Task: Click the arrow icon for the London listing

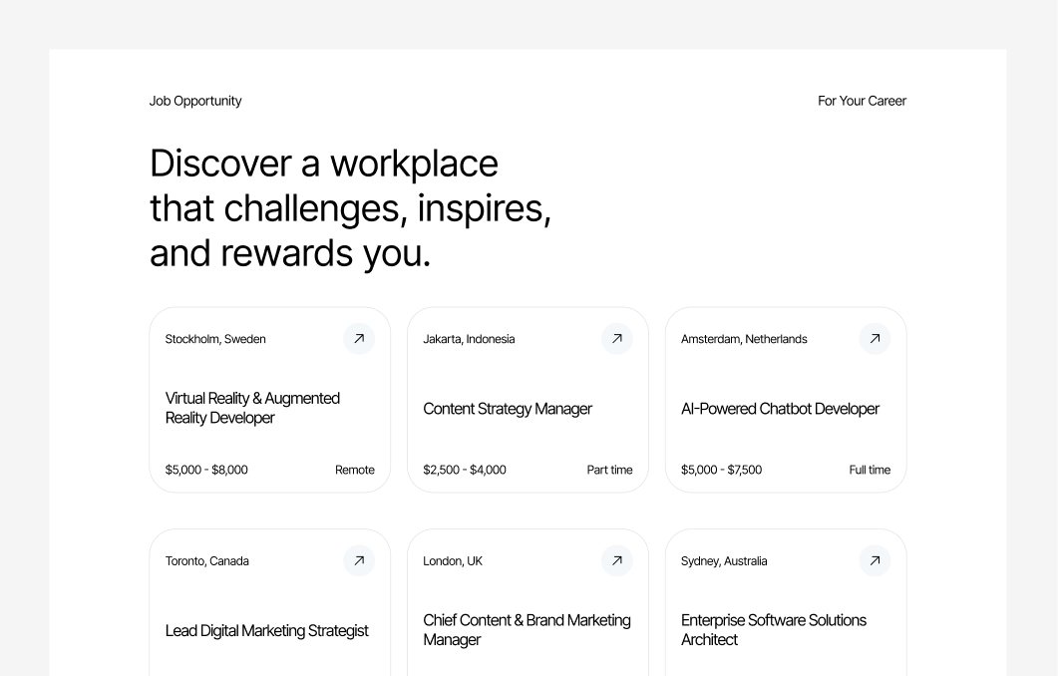Action: tap(617, 560)
